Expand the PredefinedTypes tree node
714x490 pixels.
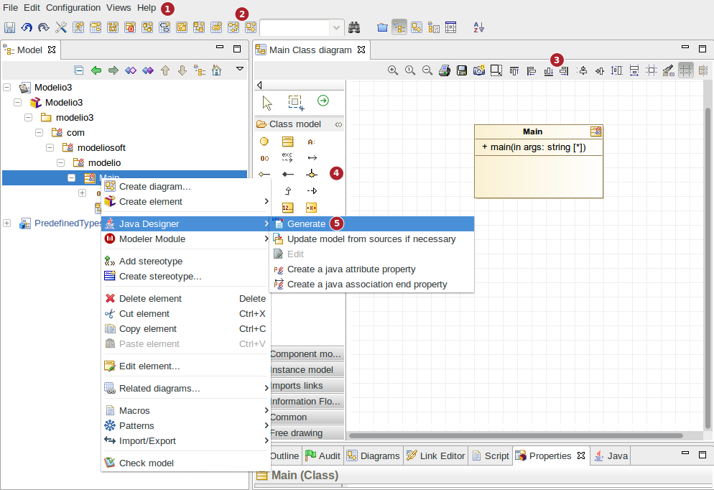pyautogui.click(x=7, y=223)
